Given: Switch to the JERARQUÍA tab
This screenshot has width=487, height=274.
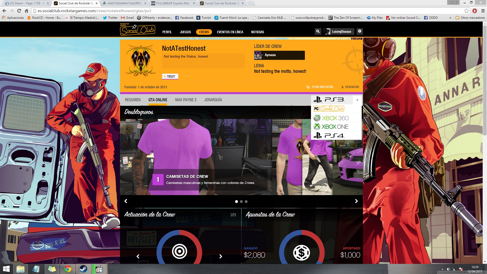Looking at the screenshot, I should tap(213, 100).
